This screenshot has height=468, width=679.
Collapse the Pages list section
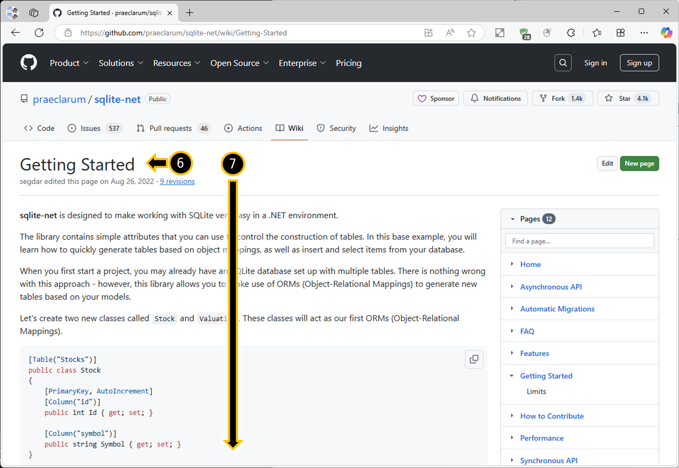point(513,219)
